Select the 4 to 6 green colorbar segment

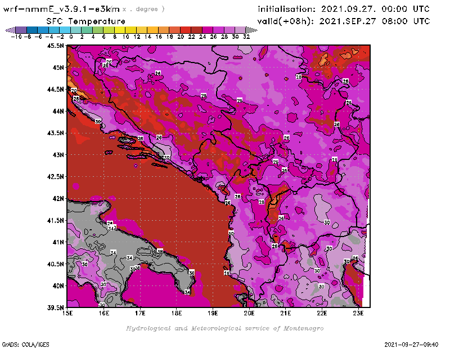point(98,30)
